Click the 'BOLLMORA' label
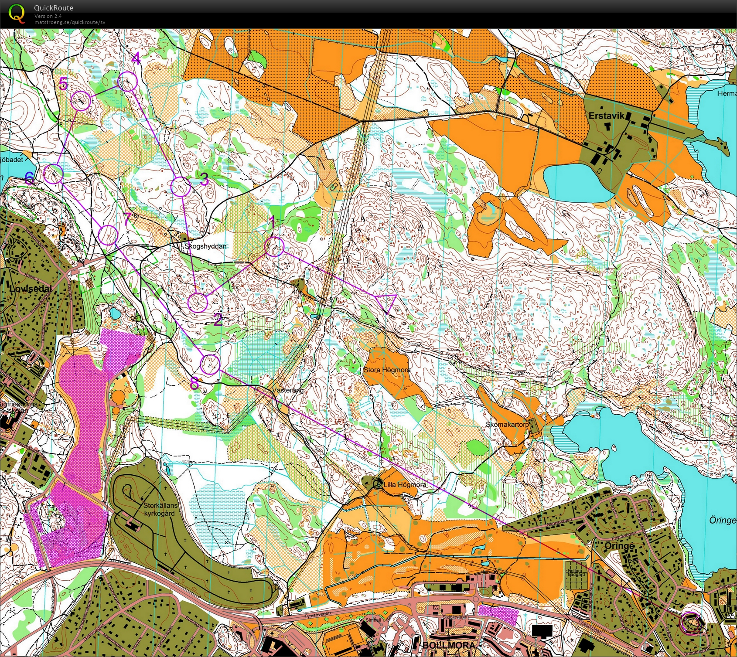Image resolution: width=737 pixels, height=657 pixels. pyautogui.click(x=449, y=646)
